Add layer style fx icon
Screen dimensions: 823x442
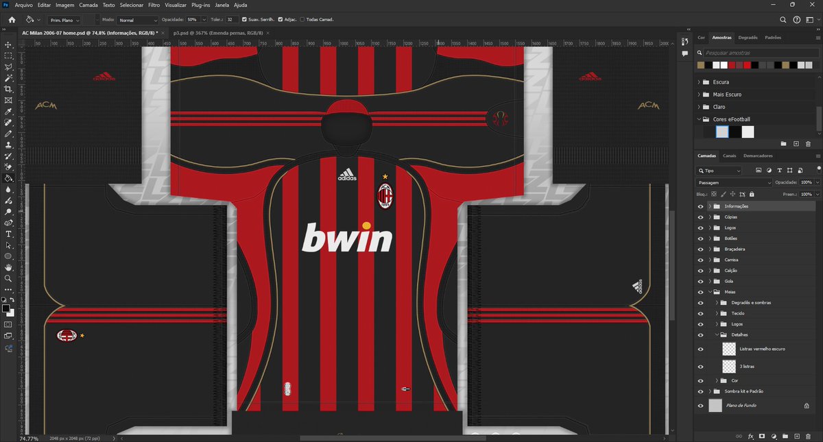pyautogui.click(x=750, y=436)
